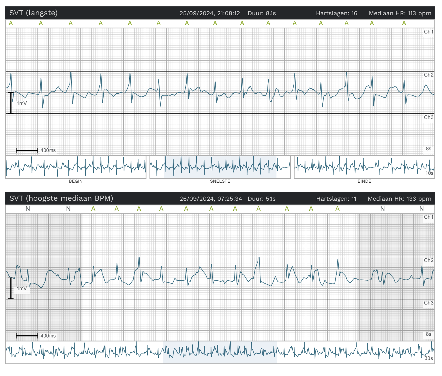Click "Mediaan HR: 113 bpm"

click(x=400, y=13)
